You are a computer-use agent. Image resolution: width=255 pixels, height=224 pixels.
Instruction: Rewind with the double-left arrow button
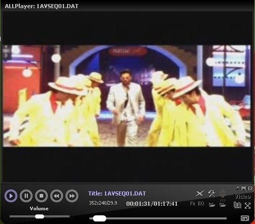[56, 196]
